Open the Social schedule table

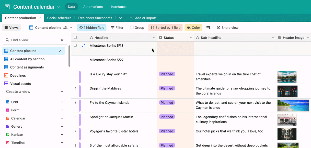pyautogui.click(x=59, y=18)
